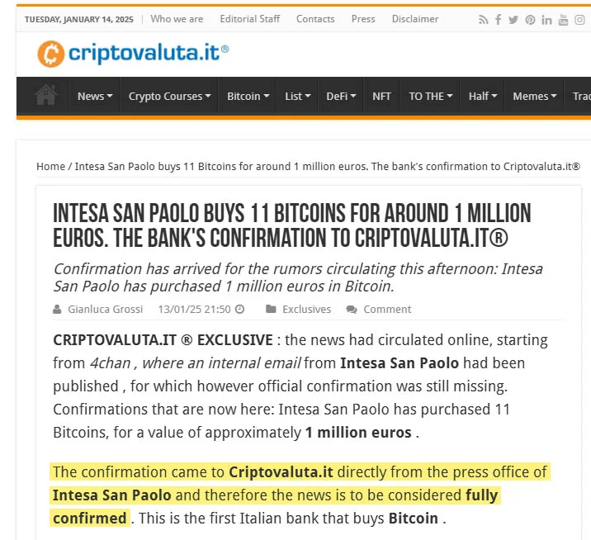Expand the DeFi menu
This screenshot has height=540, width=591.
341,96
